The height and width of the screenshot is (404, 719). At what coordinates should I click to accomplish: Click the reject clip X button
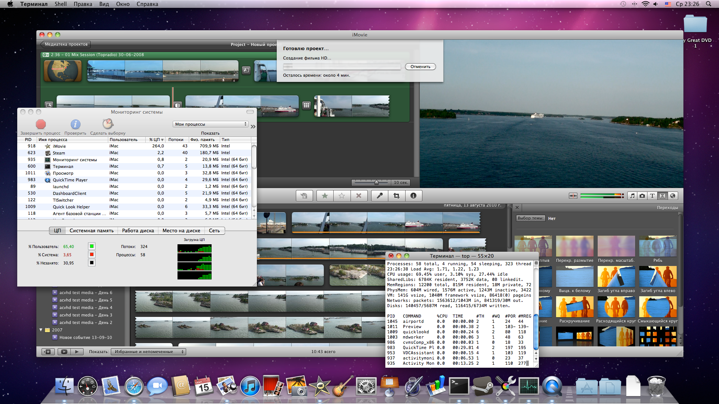click(358, 196)
